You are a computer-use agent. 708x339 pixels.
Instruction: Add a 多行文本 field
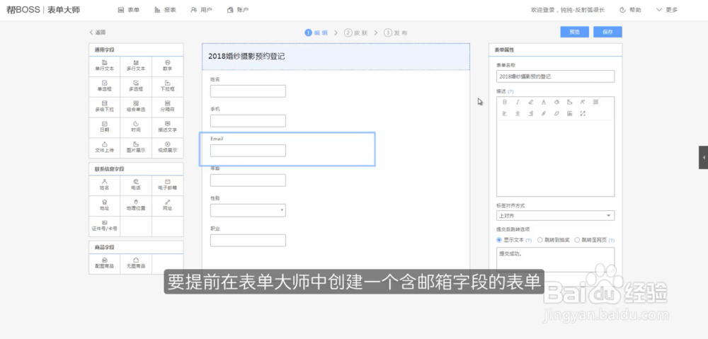pos(136,66)
